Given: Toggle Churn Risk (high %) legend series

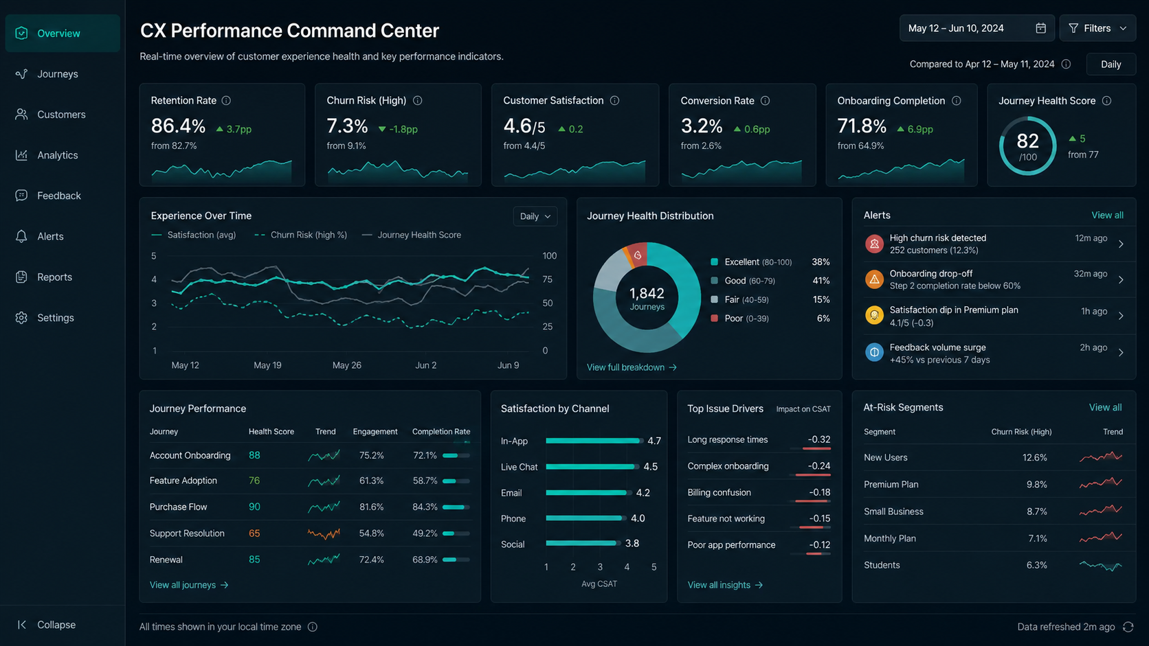Looking at the screenshot, I should tap(300, 235).
